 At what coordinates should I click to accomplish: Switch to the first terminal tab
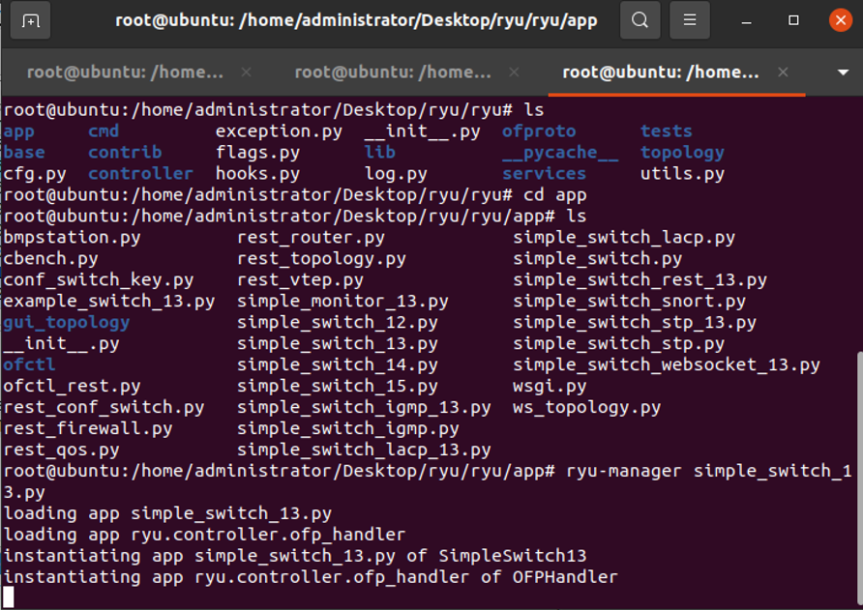click(125, 73)
